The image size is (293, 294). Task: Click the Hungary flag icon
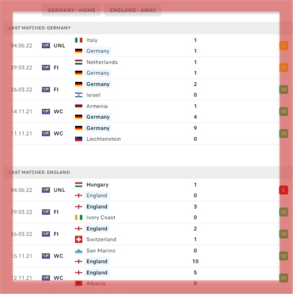[79, 185]
